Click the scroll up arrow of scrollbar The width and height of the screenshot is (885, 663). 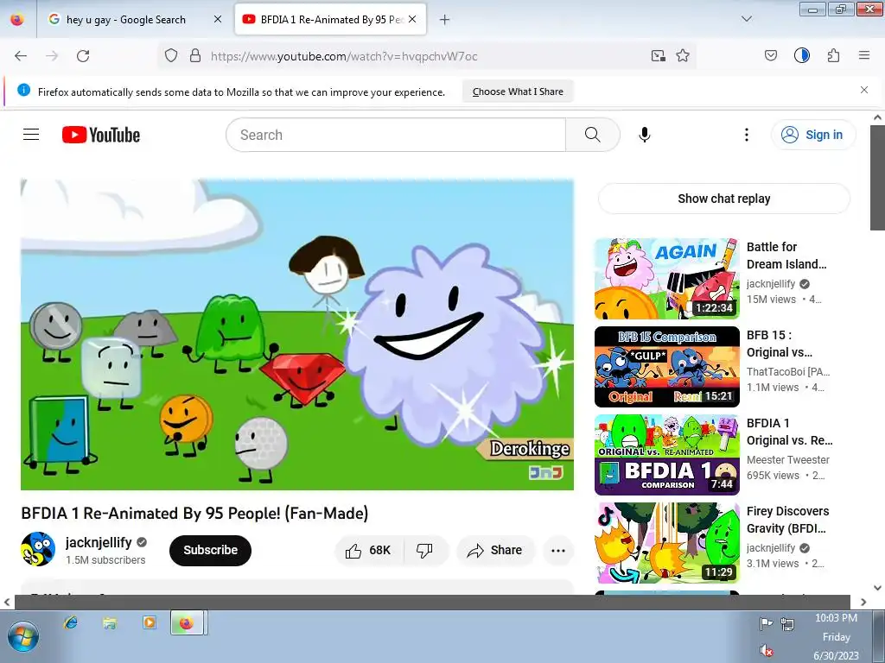tap(877, 117)
